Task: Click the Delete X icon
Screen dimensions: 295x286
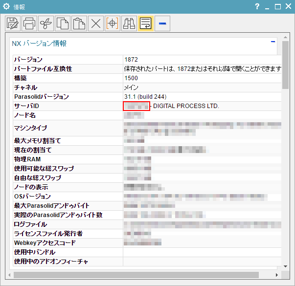Action: pos(96,23)
